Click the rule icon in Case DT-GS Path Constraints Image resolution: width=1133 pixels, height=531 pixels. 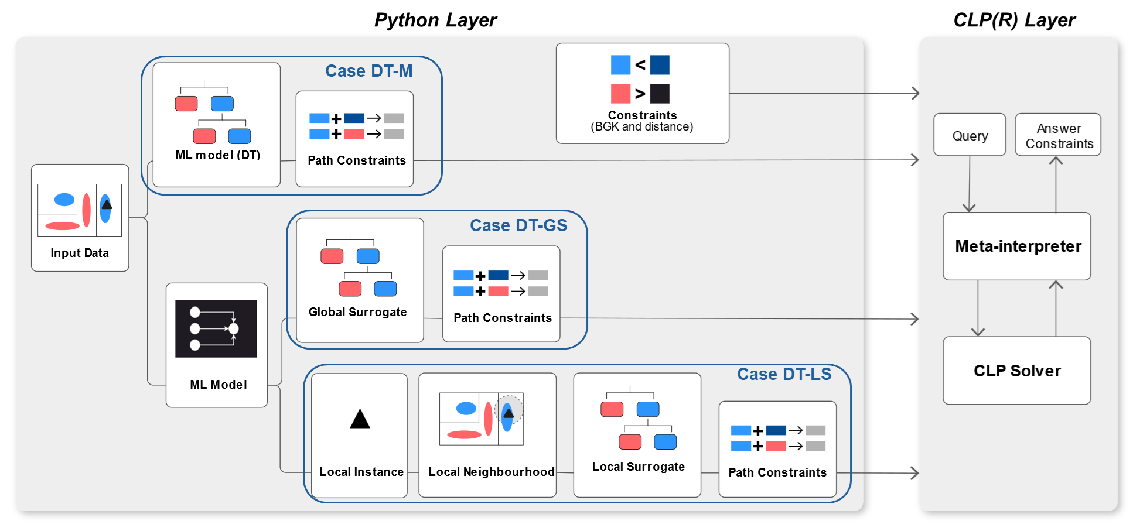tap(501, 283)
